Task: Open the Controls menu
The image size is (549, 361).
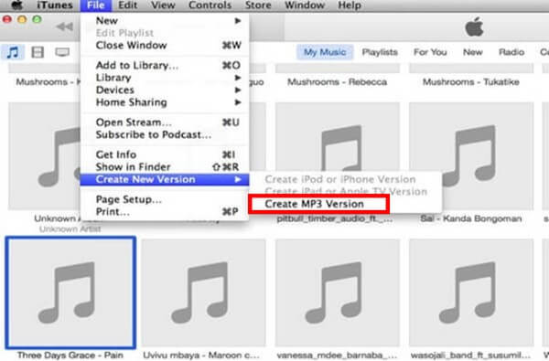Action: [x=210, y=5]
